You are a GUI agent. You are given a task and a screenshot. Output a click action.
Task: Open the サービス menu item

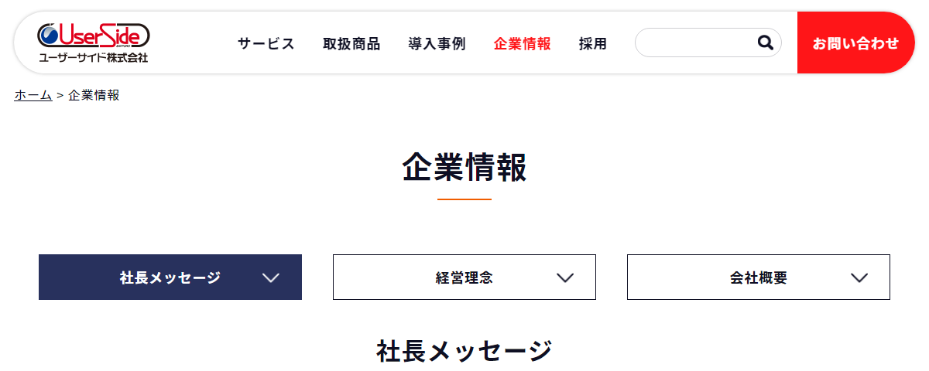click(266, 44)
